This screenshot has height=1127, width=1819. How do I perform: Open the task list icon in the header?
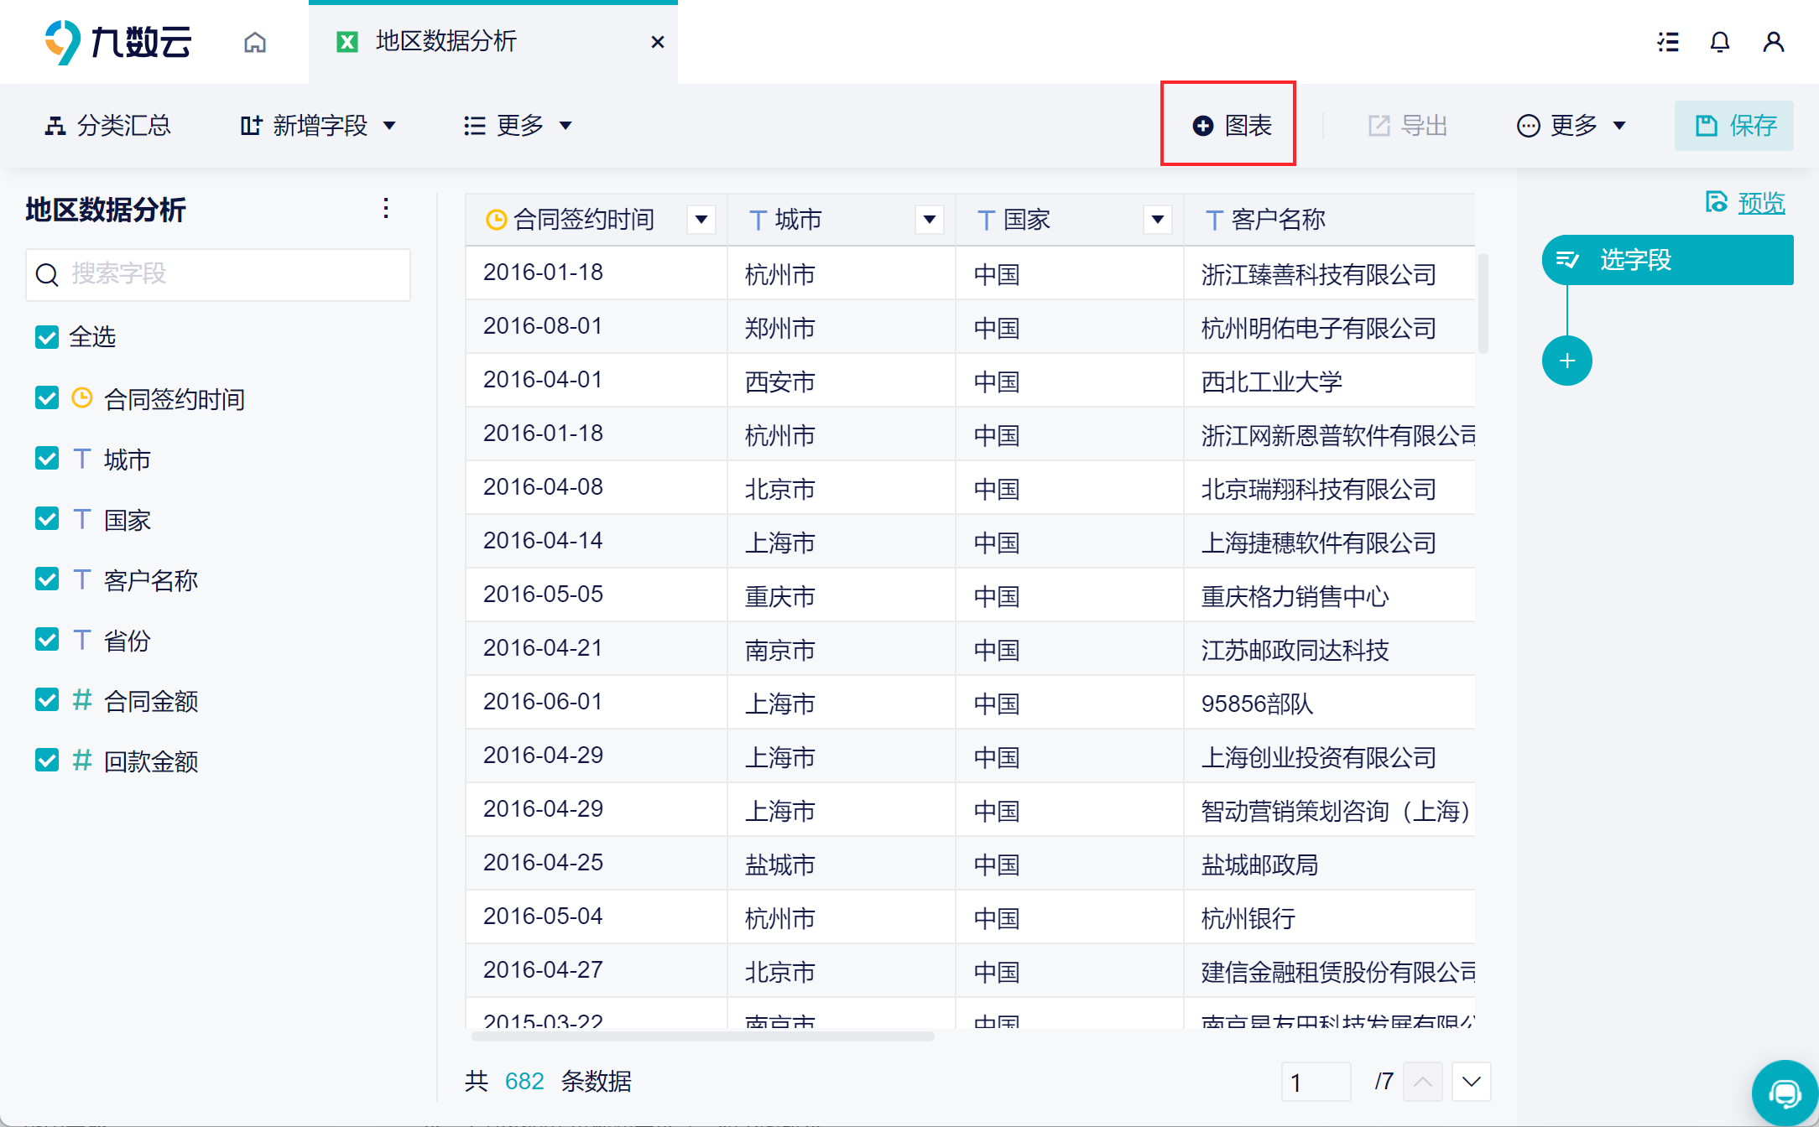coord(1668,42)
